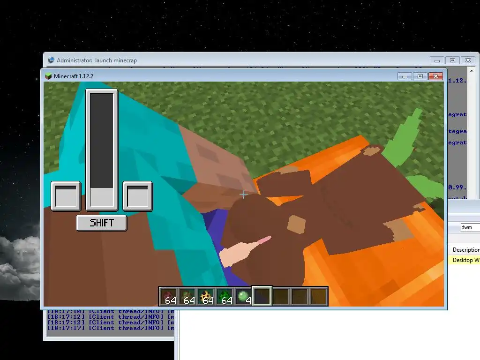Click the 18:17:10 Client thread log line
The image size is (480, 360).
coord(111,312)
